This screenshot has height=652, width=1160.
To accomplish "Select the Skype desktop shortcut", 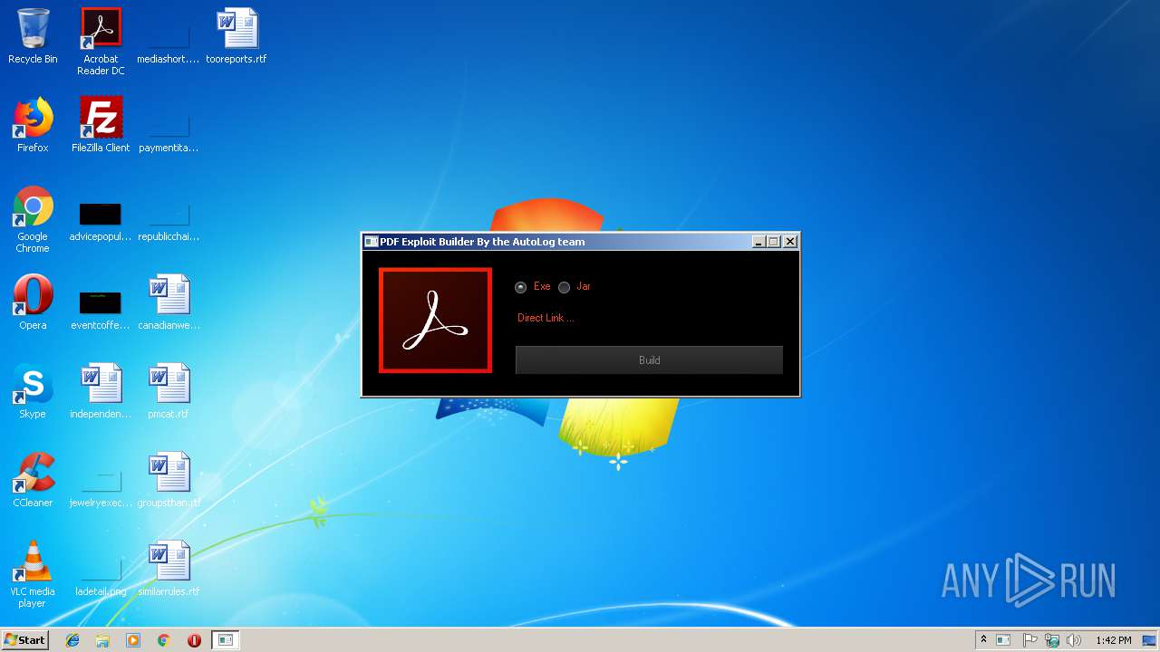I will (33, 391).
